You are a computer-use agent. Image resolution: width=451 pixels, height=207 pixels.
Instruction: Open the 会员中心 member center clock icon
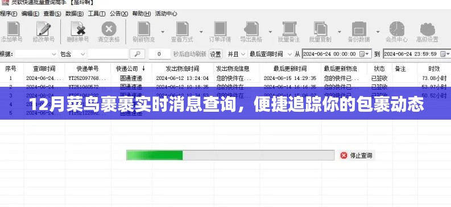click(x=396, y=29)
